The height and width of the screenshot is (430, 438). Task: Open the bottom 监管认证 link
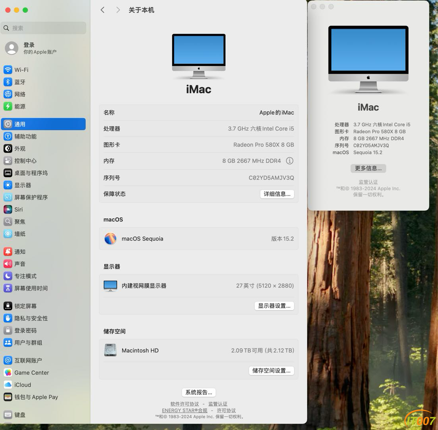click(218, 404)
